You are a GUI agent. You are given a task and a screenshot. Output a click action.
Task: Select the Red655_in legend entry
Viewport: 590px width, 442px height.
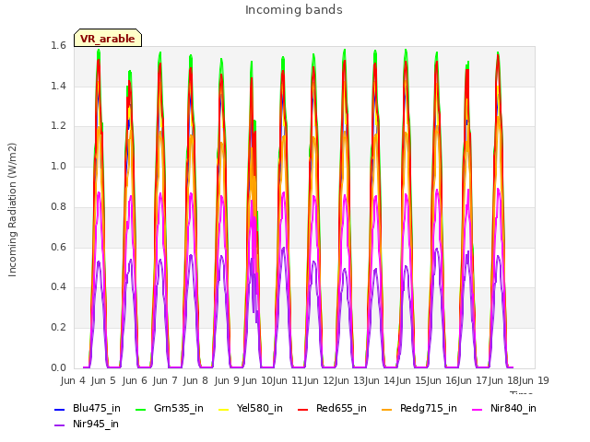[332, 409]
